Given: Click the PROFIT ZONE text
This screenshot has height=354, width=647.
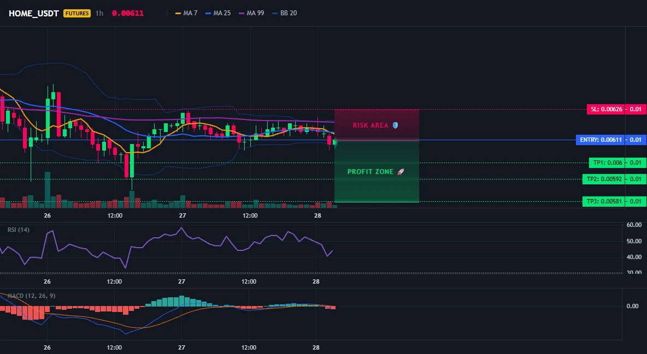Looking at the screenshot, I should coord(370,172).
